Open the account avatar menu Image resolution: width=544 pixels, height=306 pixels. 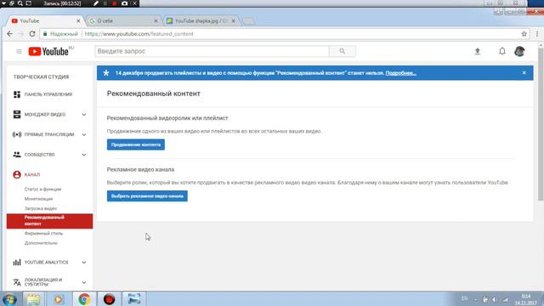point(519,51)
